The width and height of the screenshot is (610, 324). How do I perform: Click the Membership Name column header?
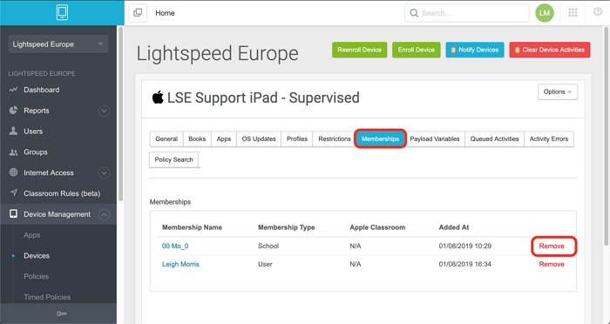tap(192, 227)
